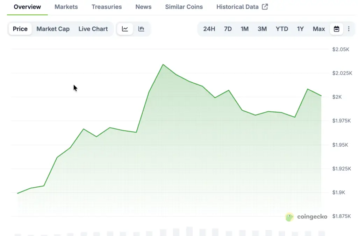Click the external link icon beside Historical Data

(x=265, y=7)
